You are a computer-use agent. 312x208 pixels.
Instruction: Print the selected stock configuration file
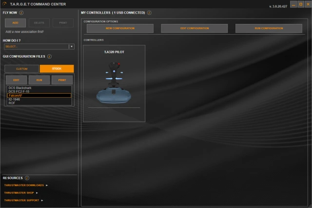tap(62, 80)
